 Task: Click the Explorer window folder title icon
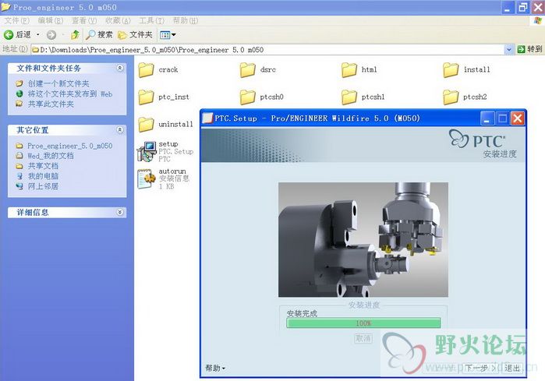(x=6, y=7)
